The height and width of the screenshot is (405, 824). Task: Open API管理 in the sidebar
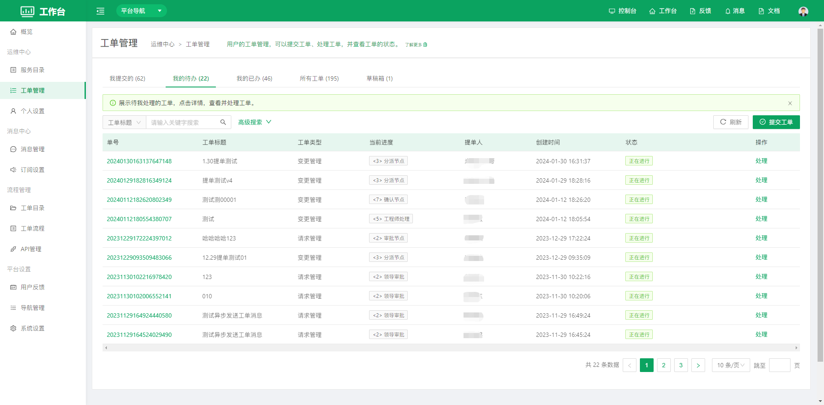(x=43, y=249)
